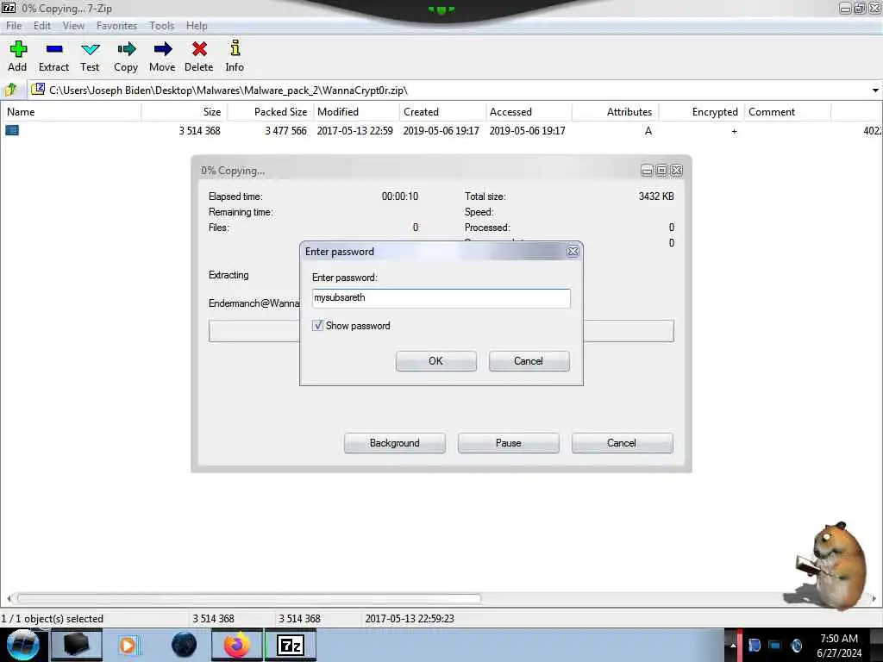The height and width of the screenshot is (662, 883).
Task: Open the media player taskbar icon
Action: point(128,645)
